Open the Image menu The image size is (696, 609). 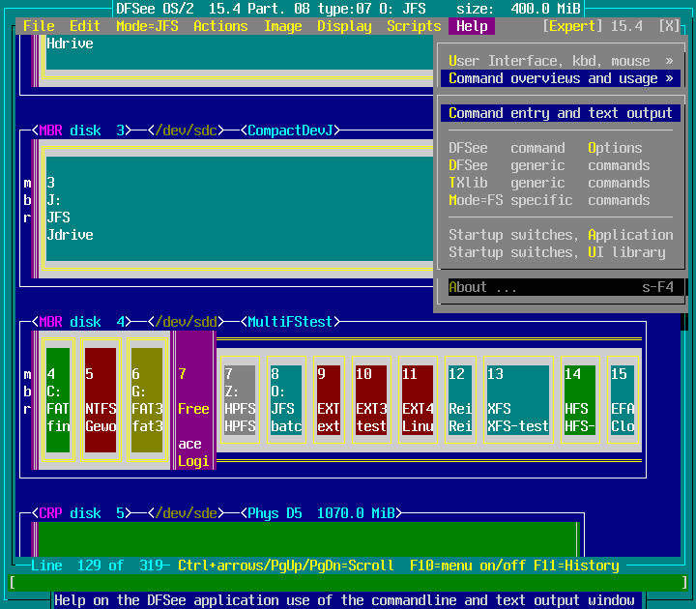coord(282,26)
